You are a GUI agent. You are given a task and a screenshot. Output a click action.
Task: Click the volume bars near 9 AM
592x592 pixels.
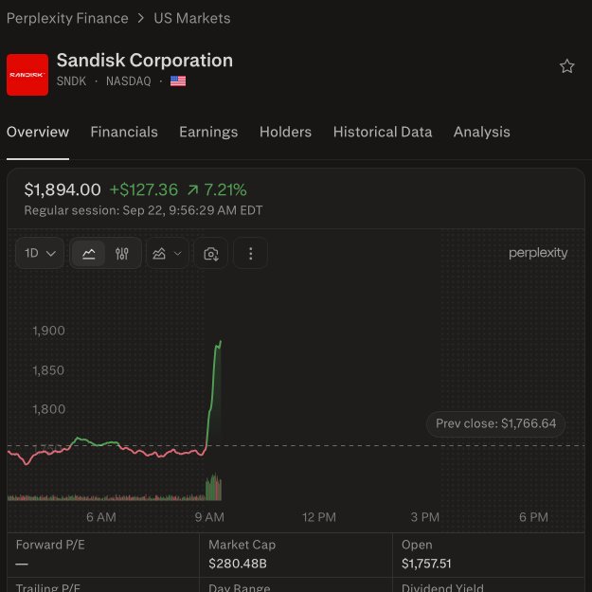214,487
